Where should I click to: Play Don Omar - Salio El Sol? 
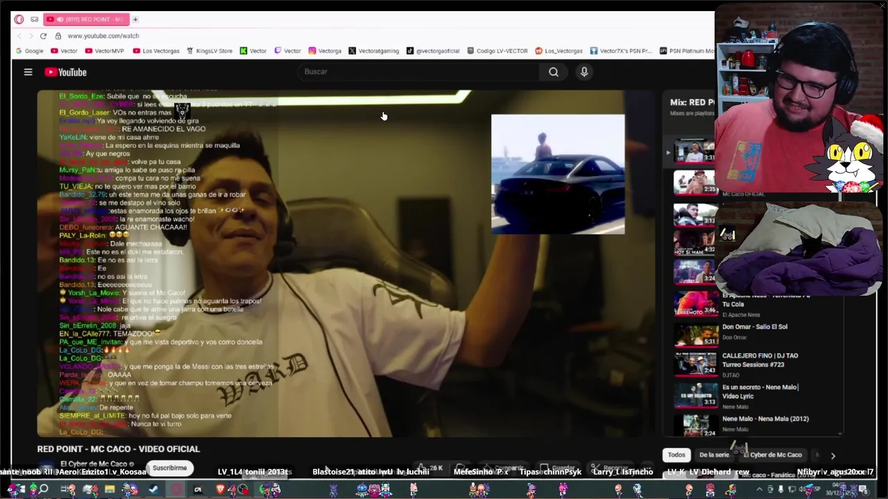[x=755, y=326]
